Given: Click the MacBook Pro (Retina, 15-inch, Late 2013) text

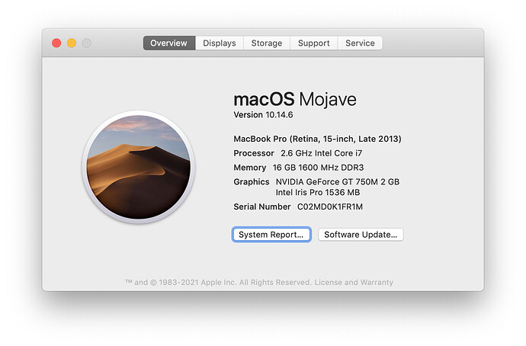Looking at the screenshot, I should [317, 139].
